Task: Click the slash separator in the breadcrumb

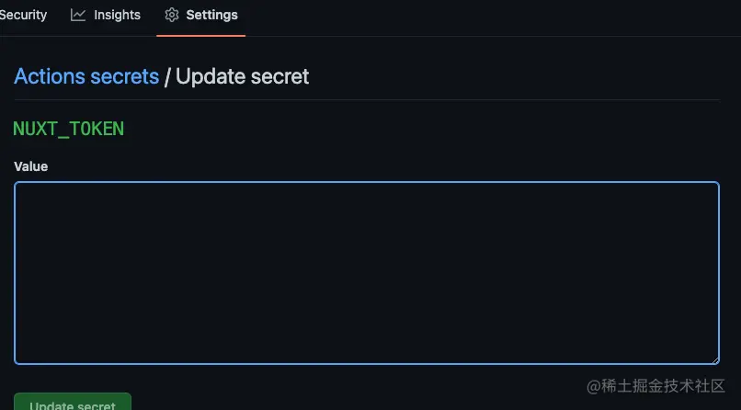Action: [166, 77]
